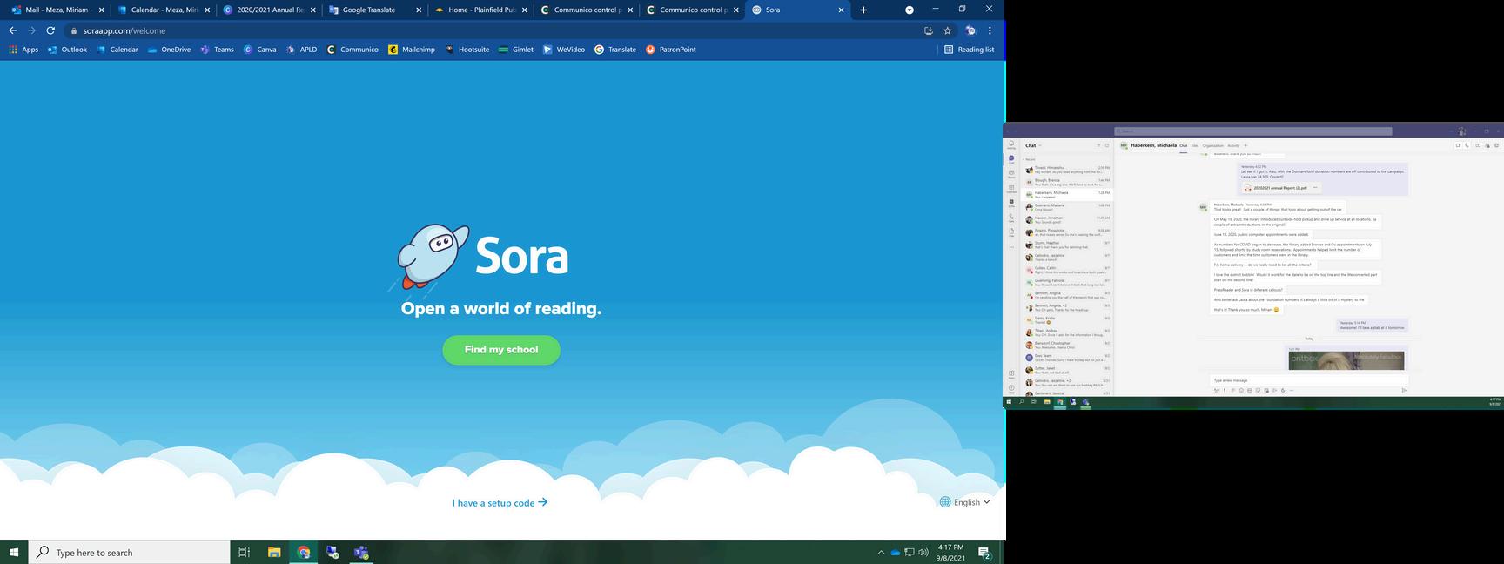Open the 'I have a setup code' link

500,502
